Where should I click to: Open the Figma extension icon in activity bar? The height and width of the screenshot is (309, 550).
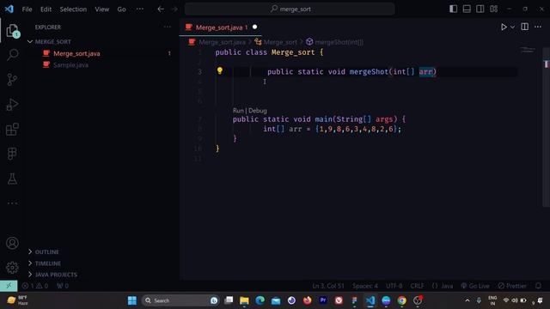coord(12,154)
